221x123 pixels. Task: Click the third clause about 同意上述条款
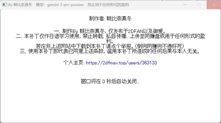(110, 51)
